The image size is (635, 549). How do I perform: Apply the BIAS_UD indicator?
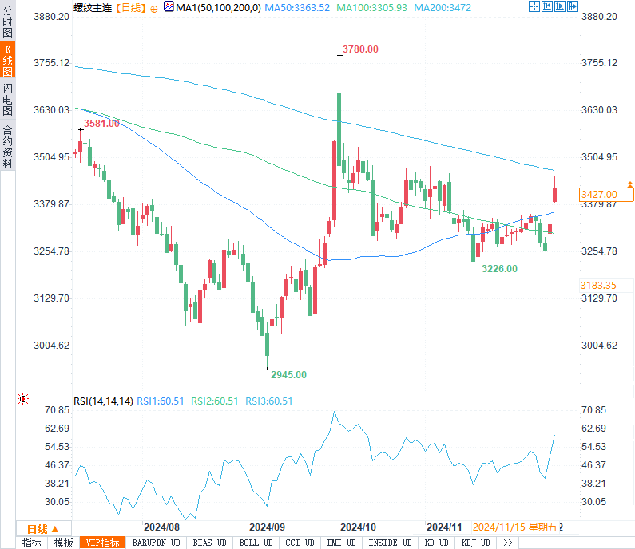click(209, 543)
